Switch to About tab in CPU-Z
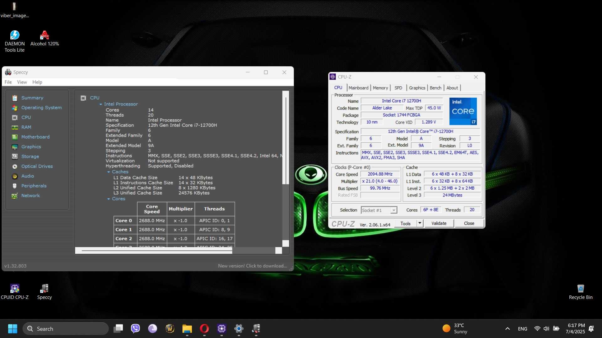Viewport: 602px width, 338px height. coord(452,88)
